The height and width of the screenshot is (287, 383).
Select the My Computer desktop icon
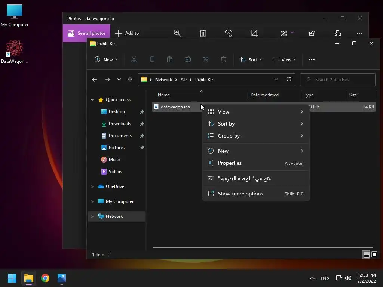pyautogui.click(x=15, y=16)
